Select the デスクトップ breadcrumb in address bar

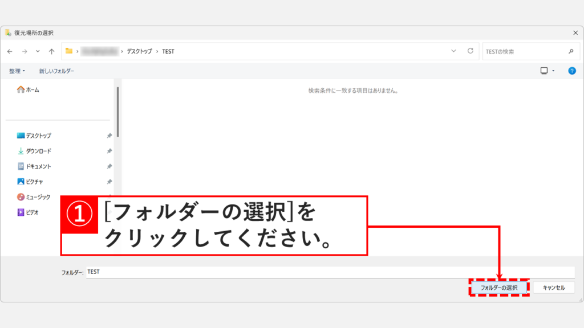(x=139, y=51)
